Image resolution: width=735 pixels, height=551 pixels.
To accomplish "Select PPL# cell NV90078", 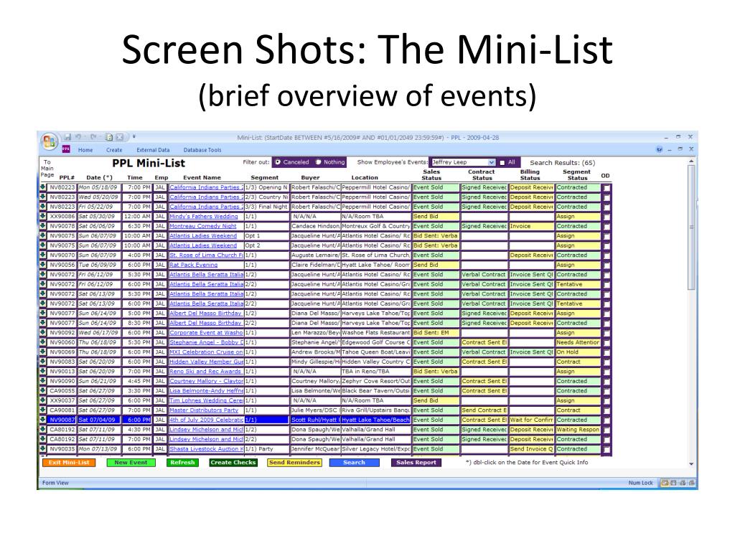I will 62,226.
